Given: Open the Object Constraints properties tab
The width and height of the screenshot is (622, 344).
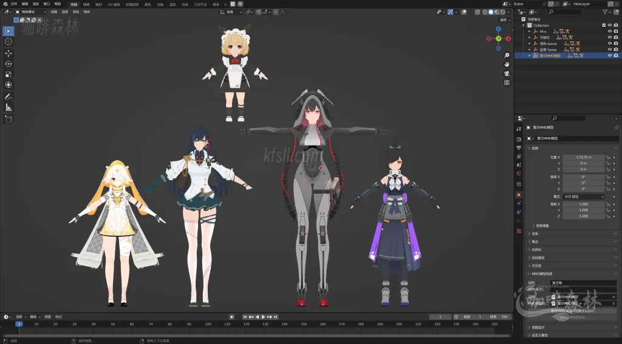Looking at the screenshot, I should (x=519, y=212).
